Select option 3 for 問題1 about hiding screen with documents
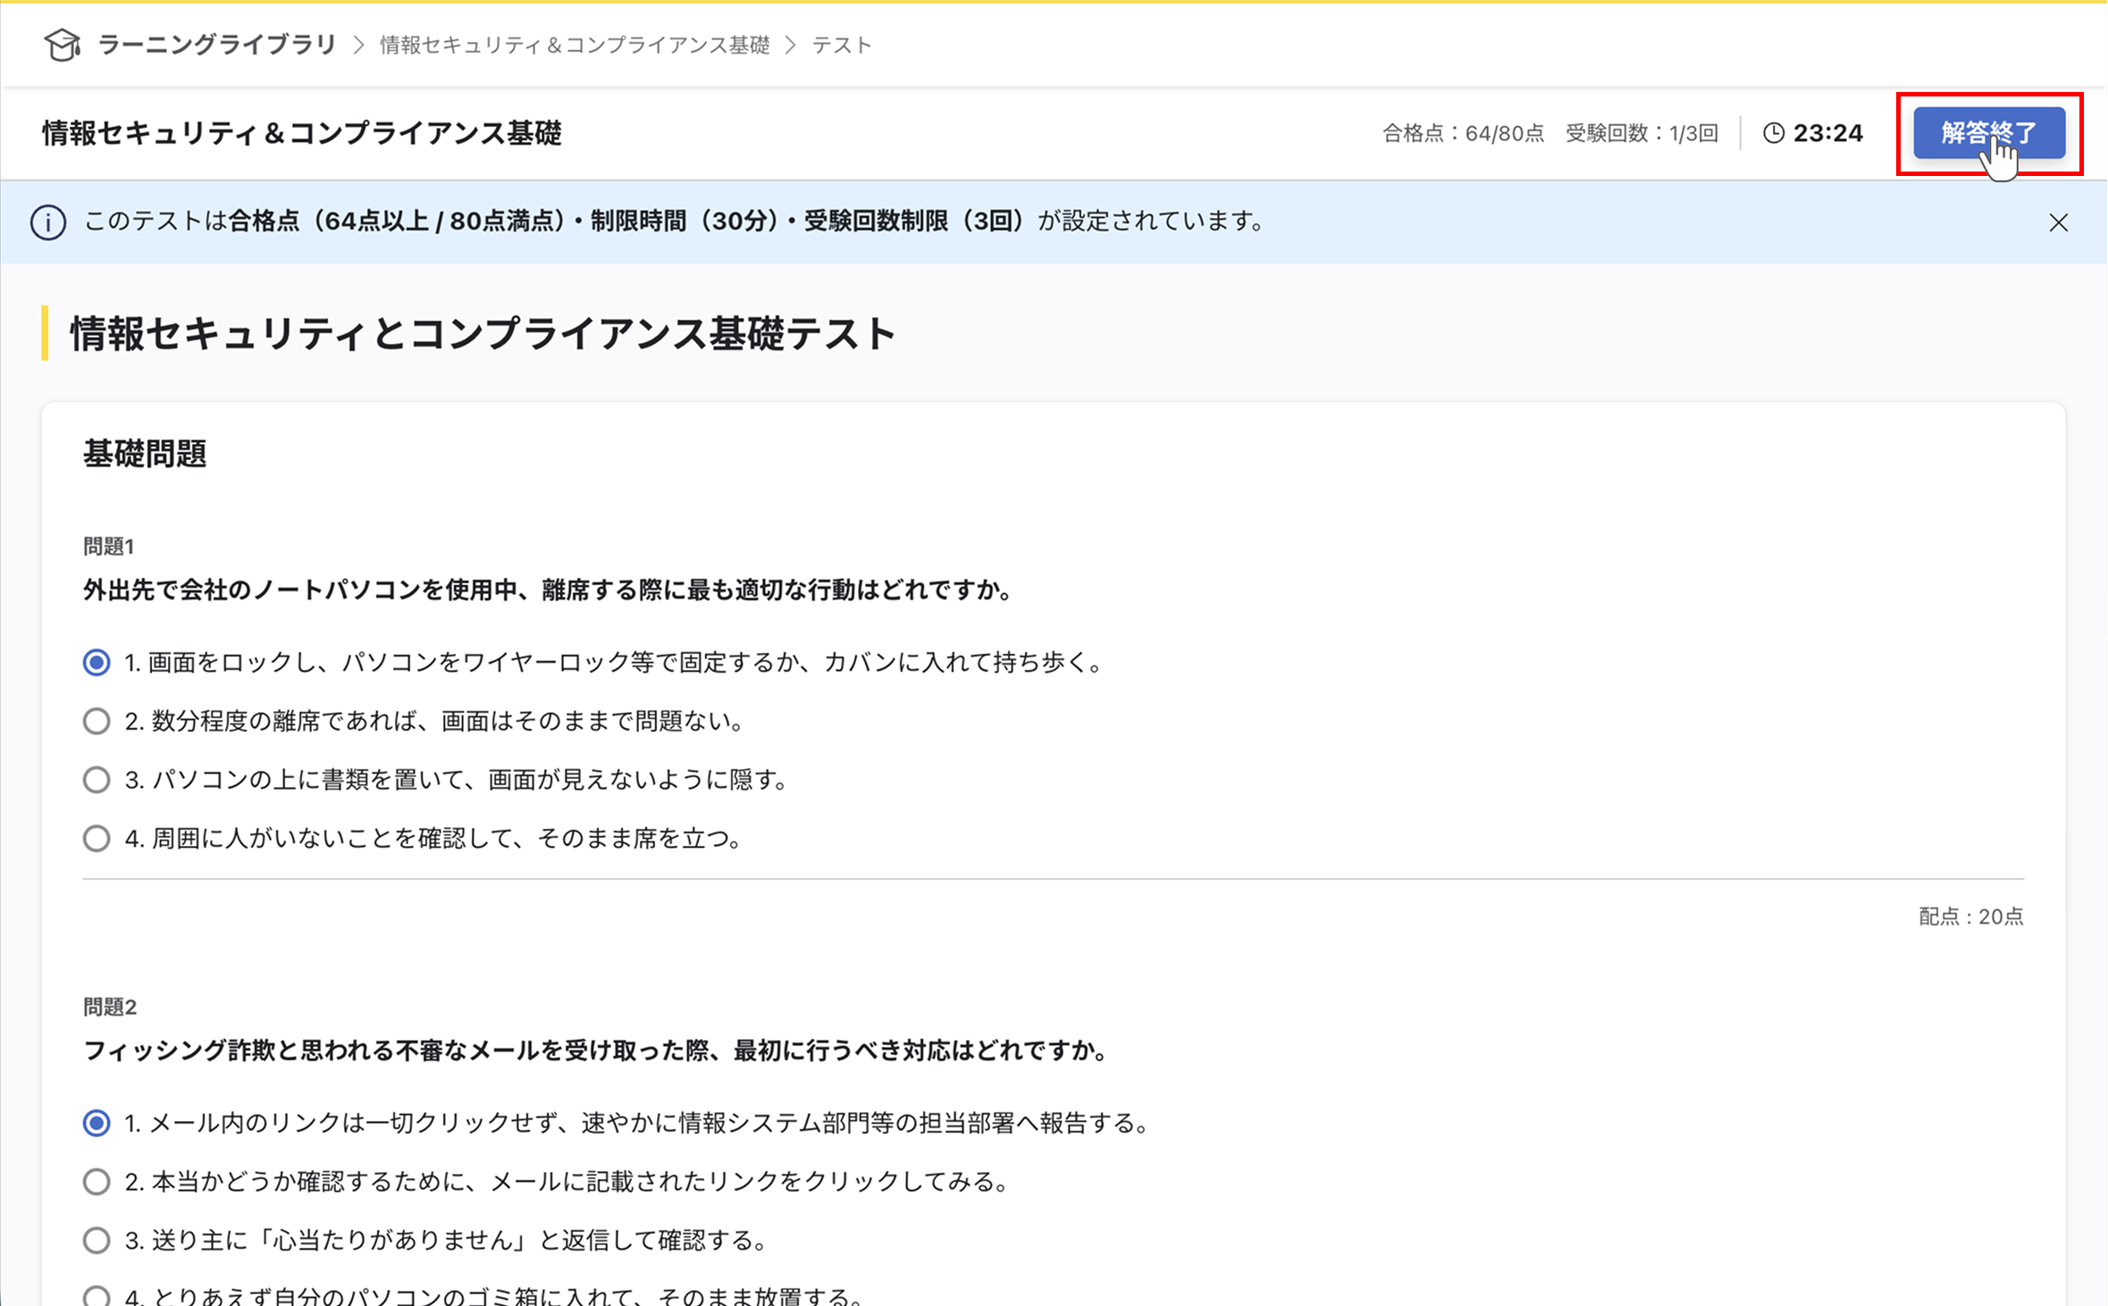 tap(97, 779)
